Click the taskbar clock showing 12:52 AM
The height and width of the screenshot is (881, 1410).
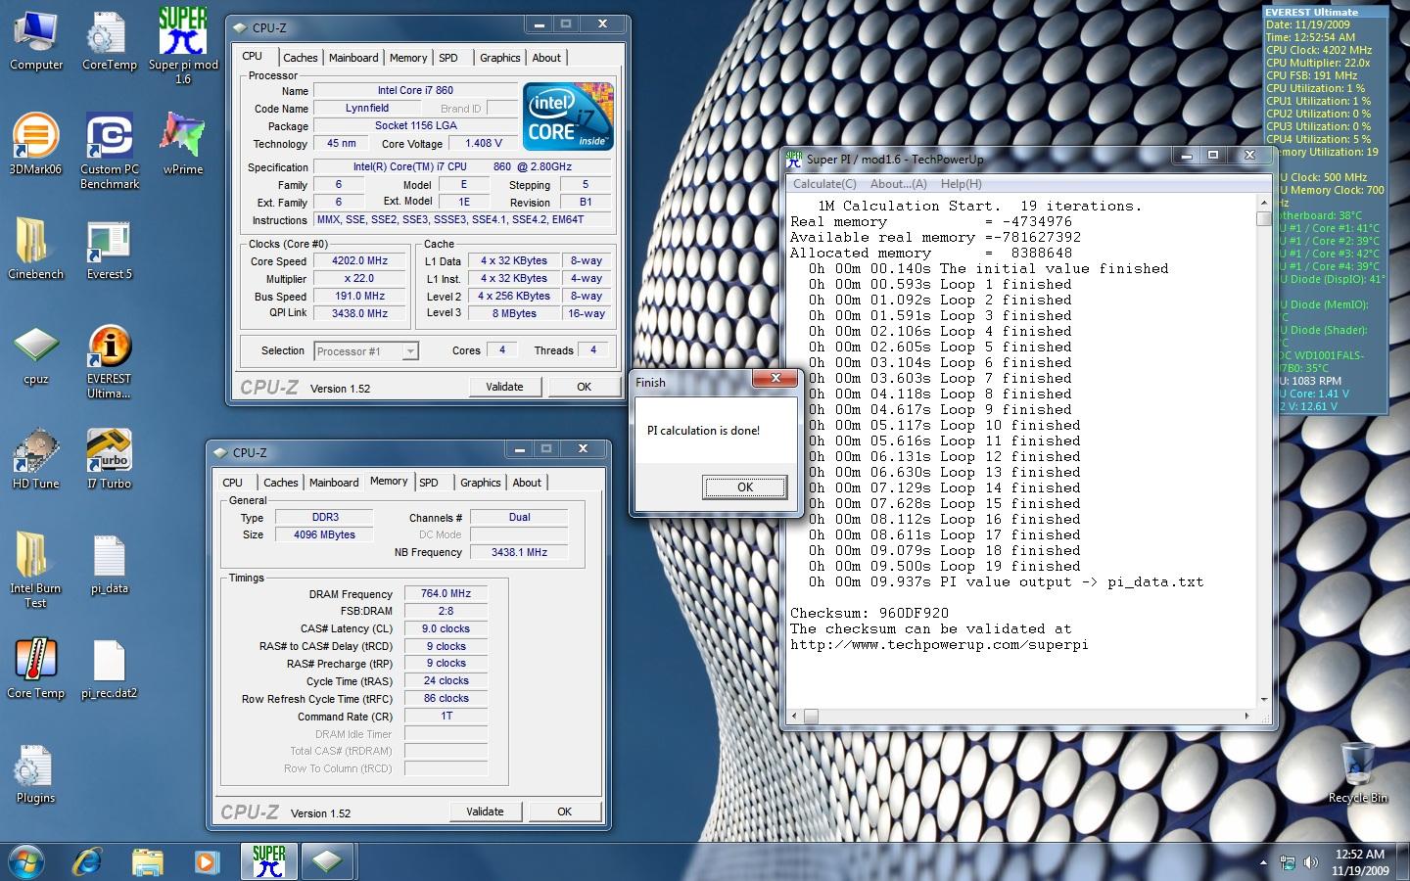point(1360,862)
